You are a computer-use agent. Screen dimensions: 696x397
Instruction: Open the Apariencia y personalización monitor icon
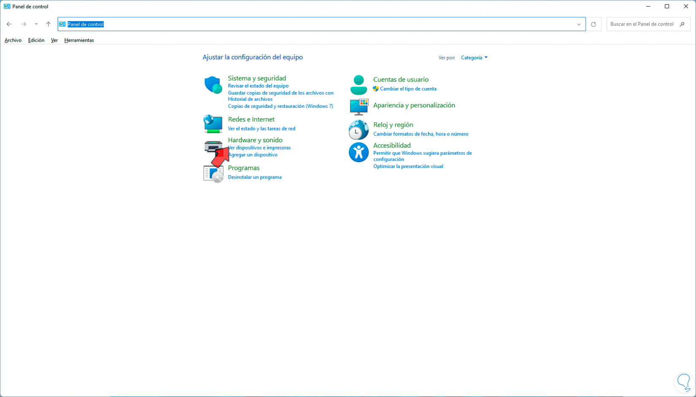tap(359, 107)
